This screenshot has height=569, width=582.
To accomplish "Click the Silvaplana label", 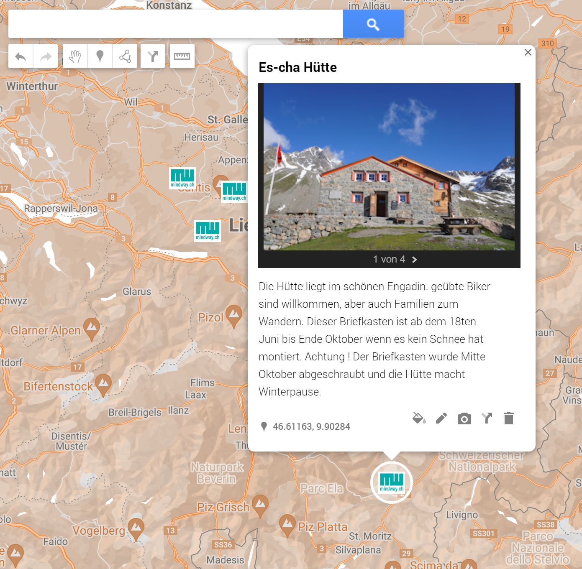I will [358, 550].
